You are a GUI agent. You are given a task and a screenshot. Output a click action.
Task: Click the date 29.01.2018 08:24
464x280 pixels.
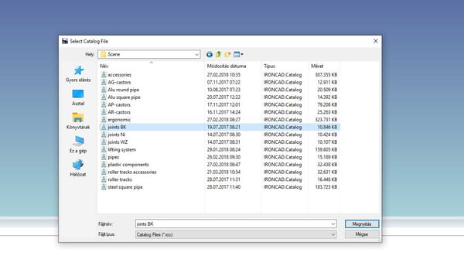tap(223, 149)
